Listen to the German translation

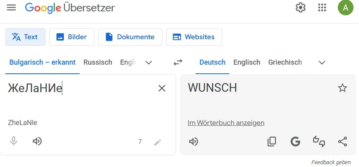tap(193, 142)
